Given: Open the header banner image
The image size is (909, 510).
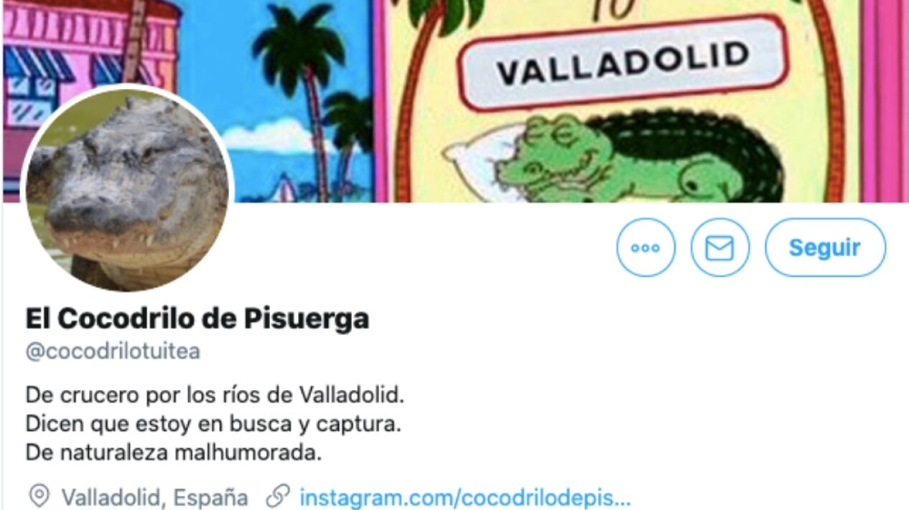Looking at the screenshot, I should point(454,101).
